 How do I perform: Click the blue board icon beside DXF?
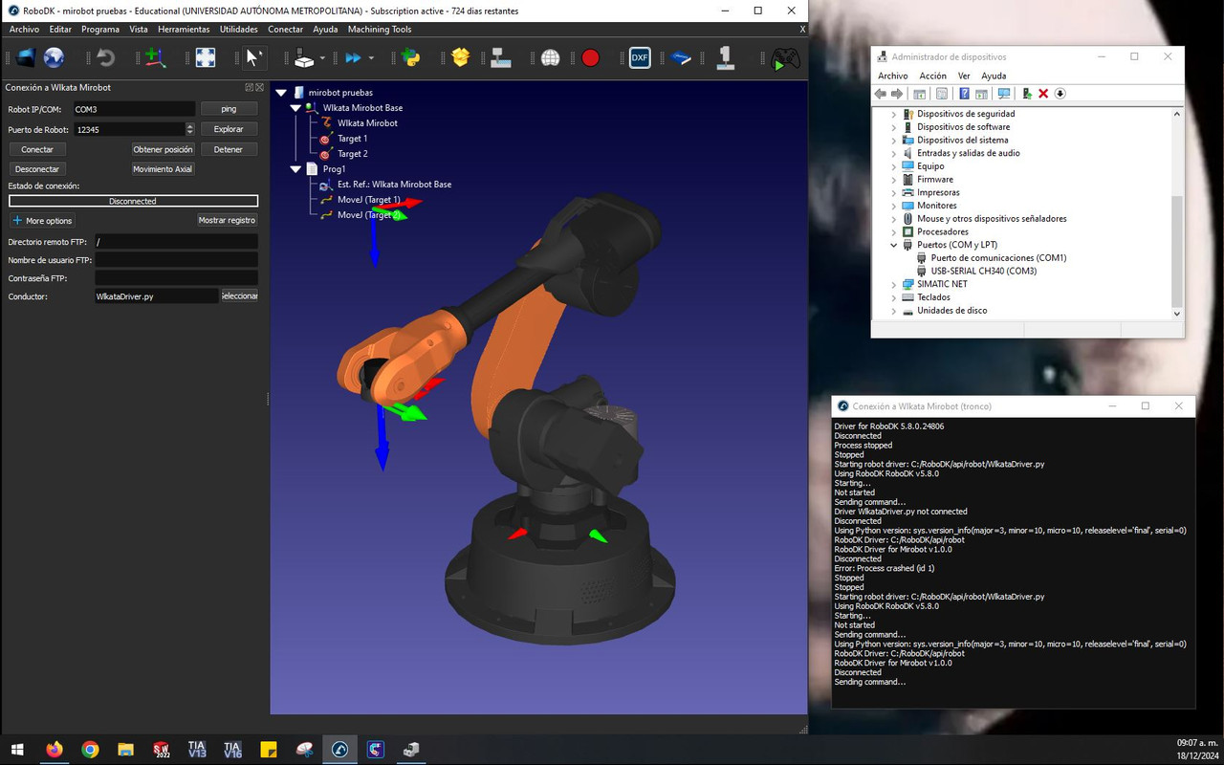point(681,58)
